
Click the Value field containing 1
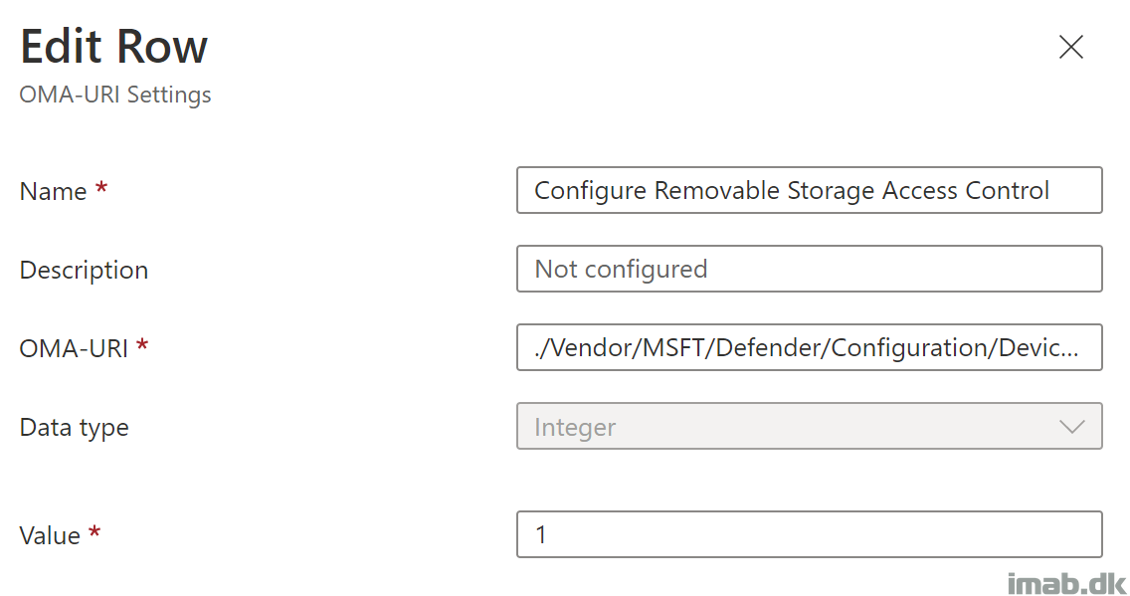click(810, 534)
